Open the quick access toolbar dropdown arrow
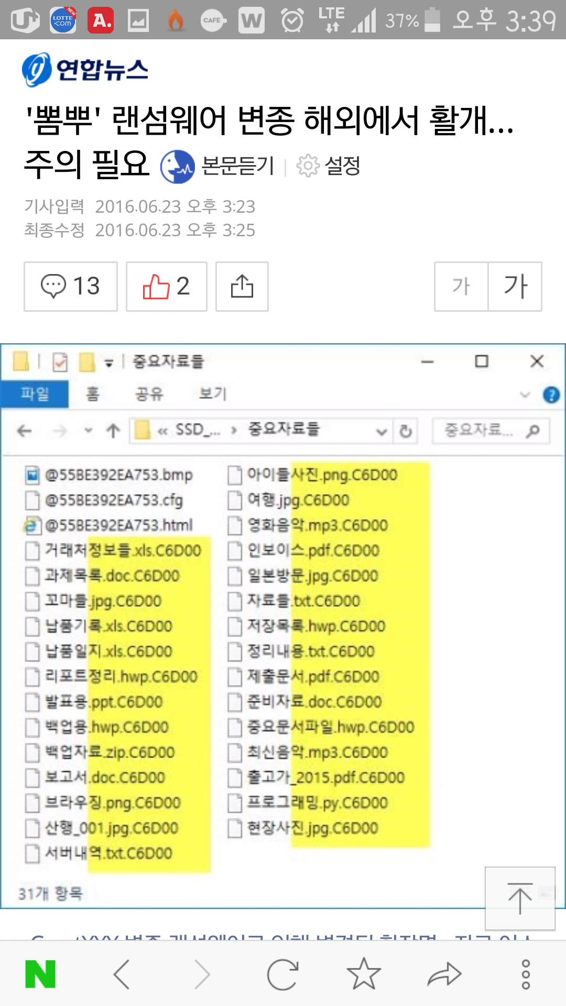 (108, 362)
